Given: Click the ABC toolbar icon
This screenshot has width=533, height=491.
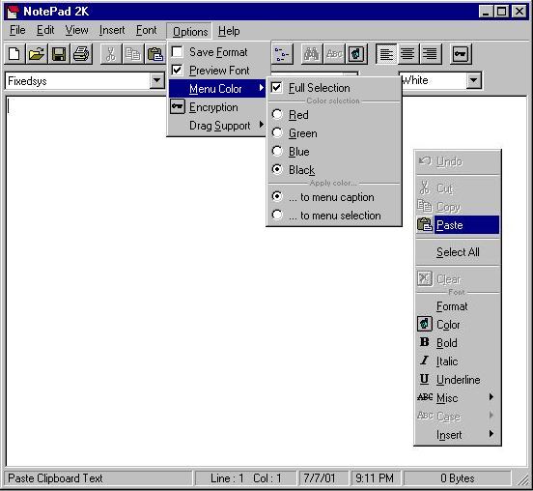Looking at the screenshot, I should coord(334,54).
